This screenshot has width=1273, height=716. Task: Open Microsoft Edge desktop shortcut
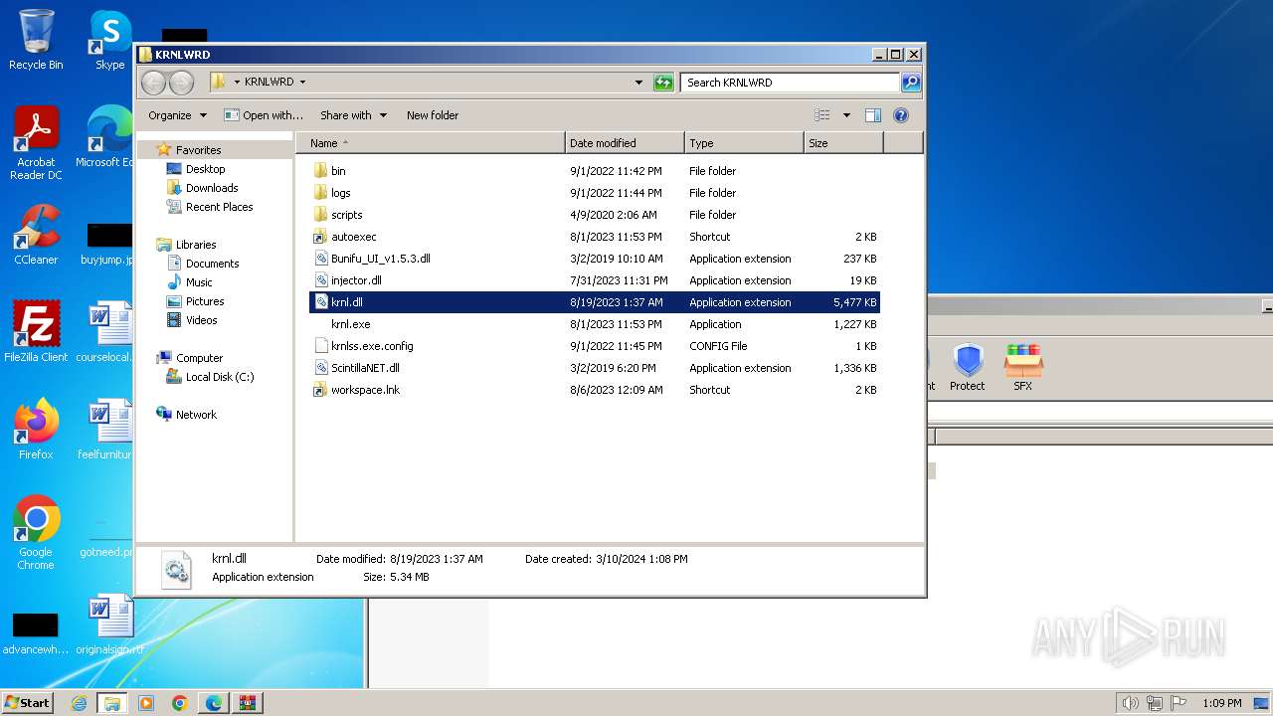click(x=105, y=137)
